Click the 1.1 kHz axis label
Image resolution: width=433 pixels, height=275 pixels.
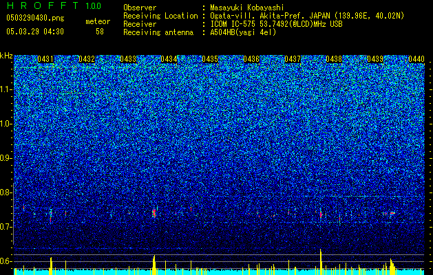coord(6,89)
